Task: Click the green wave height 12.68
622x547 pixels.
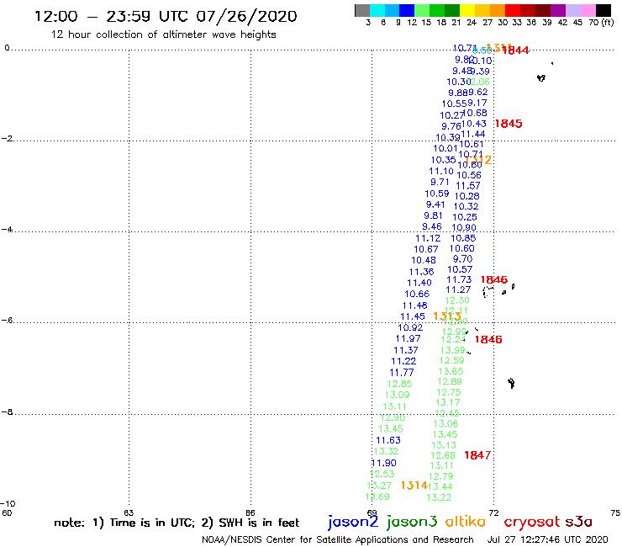Action: coord(443,455)
